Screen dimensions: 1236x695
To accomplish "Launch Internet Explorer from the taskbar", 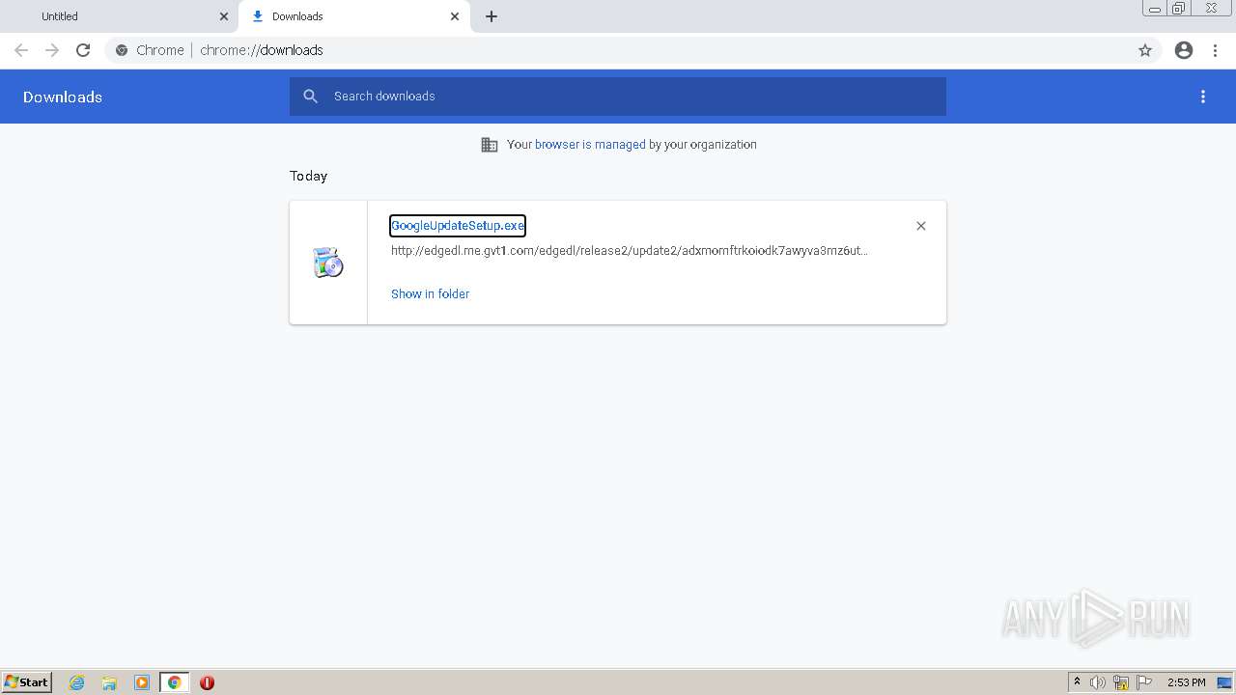I will (x=77, y=682).
